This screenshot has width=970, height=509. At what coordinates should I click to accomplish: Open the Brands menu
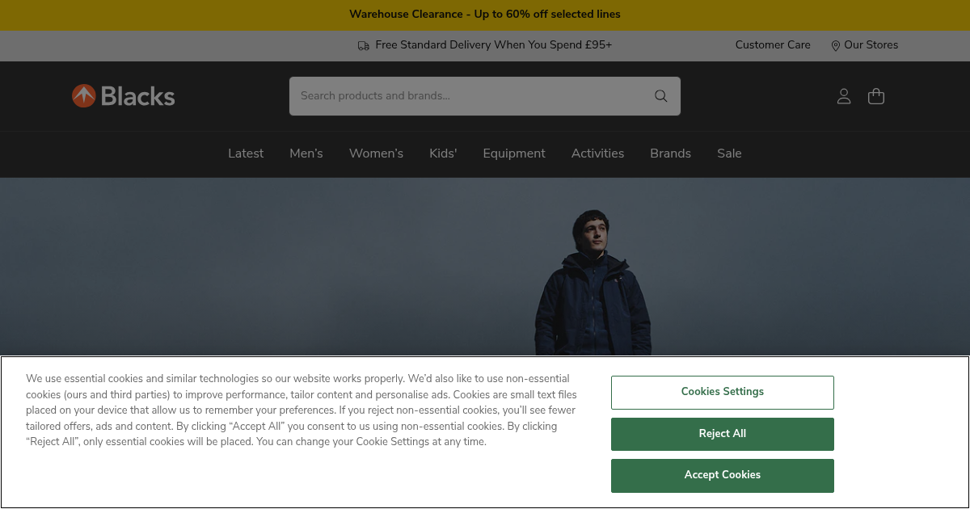(670, 154)
